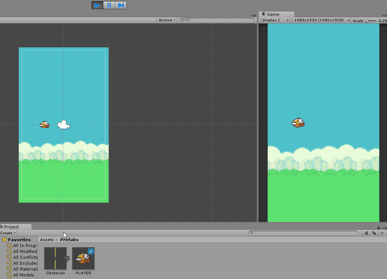The width and height of the screenshot is (387, 279).
Task: Click the Pause button
Action: click(109, 5)
